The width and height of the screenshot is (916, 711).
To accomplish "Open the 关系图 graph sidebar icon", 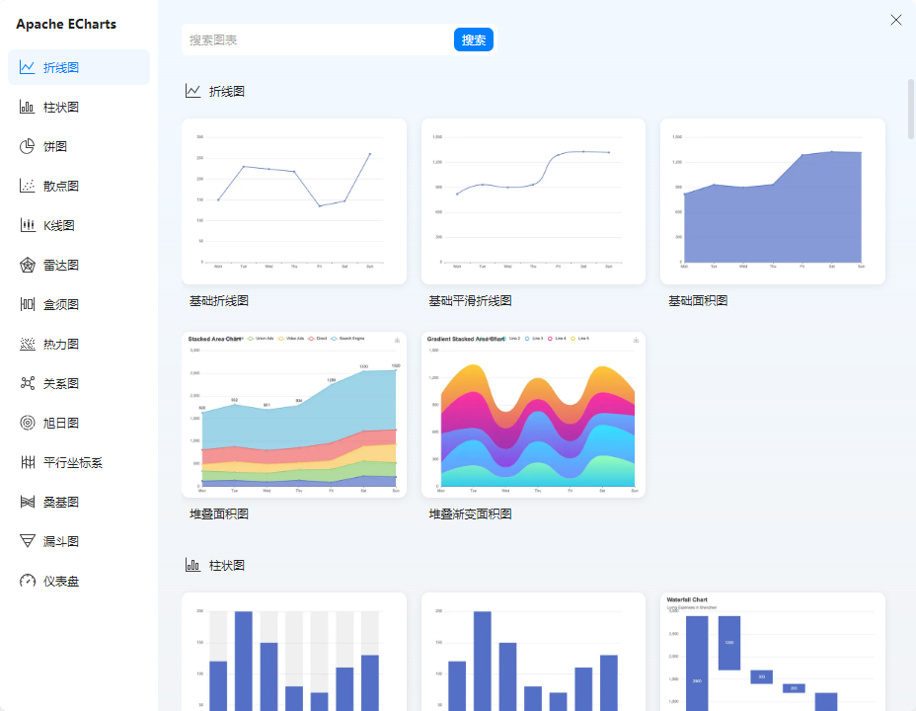I will click(27, 383).
